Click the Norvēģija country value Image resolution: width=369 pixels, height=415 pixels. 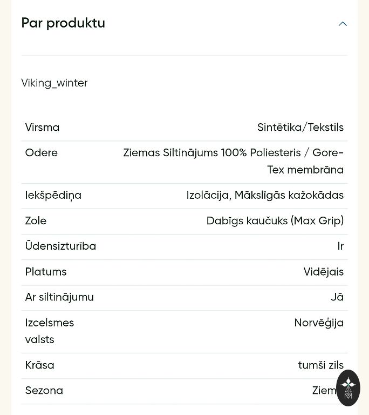(319, 323)
